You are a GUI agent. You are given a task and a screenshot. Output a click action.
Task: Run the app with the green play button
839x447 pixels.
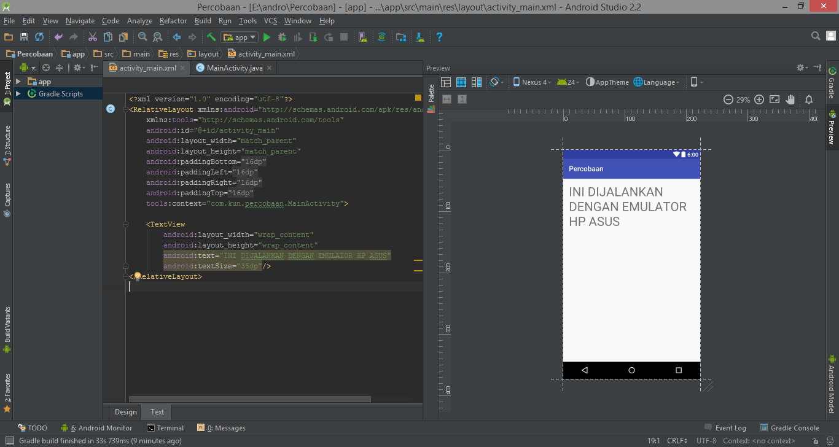tap(267, 37)
